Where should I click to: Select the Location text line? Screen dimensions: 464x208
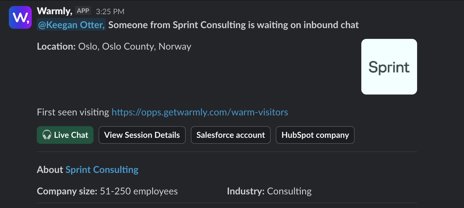pos(114,46)
